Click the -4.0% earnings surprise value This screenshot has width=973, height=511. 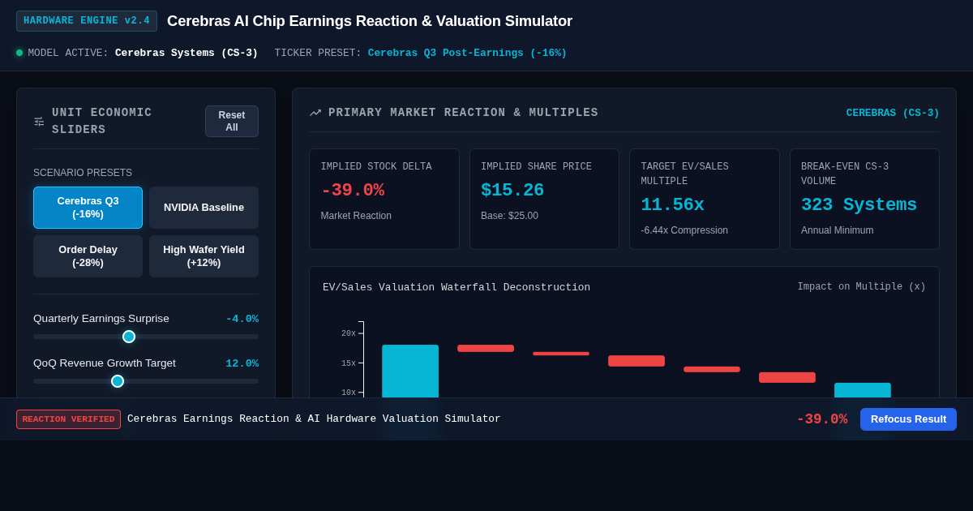pos(242,319)
